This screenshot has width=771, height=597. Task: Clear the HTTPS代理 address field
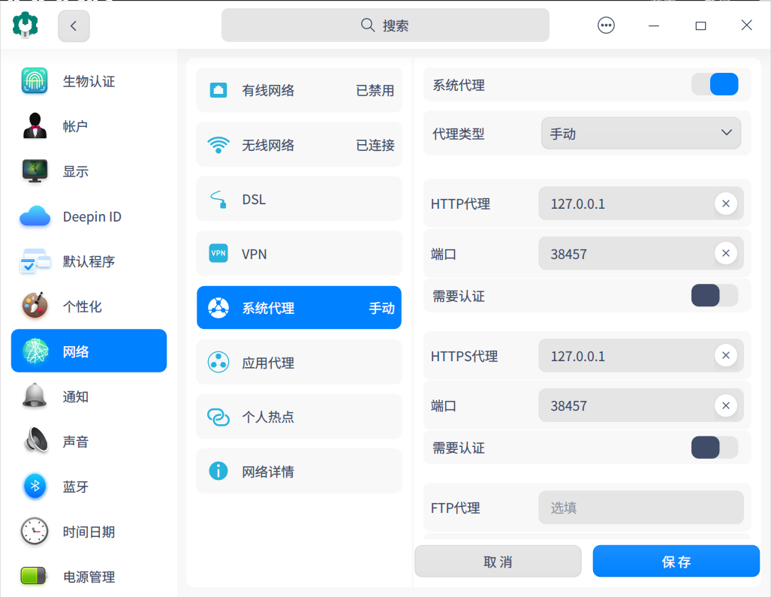(x=726, y=355)
